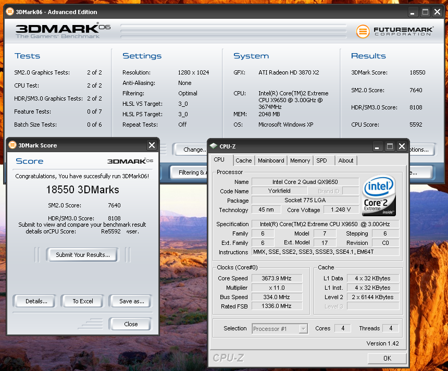Click the CPU-Z title bar chip icon

(x=214, y=146)
